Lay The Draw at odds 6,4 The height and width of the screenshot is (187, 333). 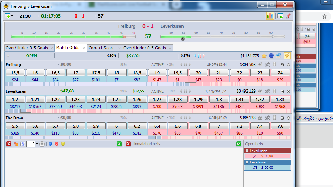(157, 126)
